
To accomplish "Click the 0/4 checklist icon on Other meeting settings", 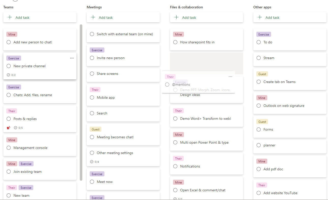I will click(92, 162).
